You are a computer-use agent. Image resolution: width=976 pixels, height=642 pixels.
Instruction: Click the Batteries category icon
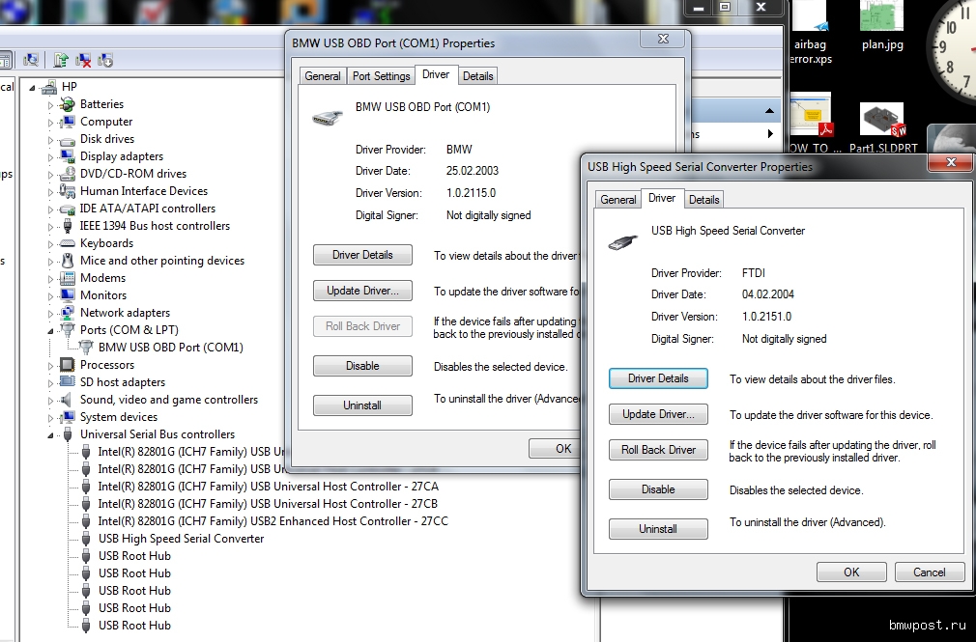tap(68, 104)
